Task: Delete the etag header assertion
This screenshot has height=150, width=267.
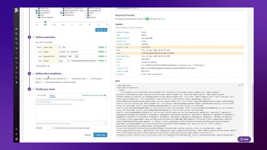Action: coord(106,61)
